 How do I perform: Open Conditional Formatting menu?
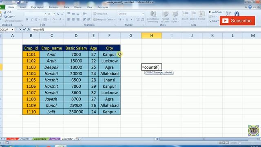coord(153,17)
